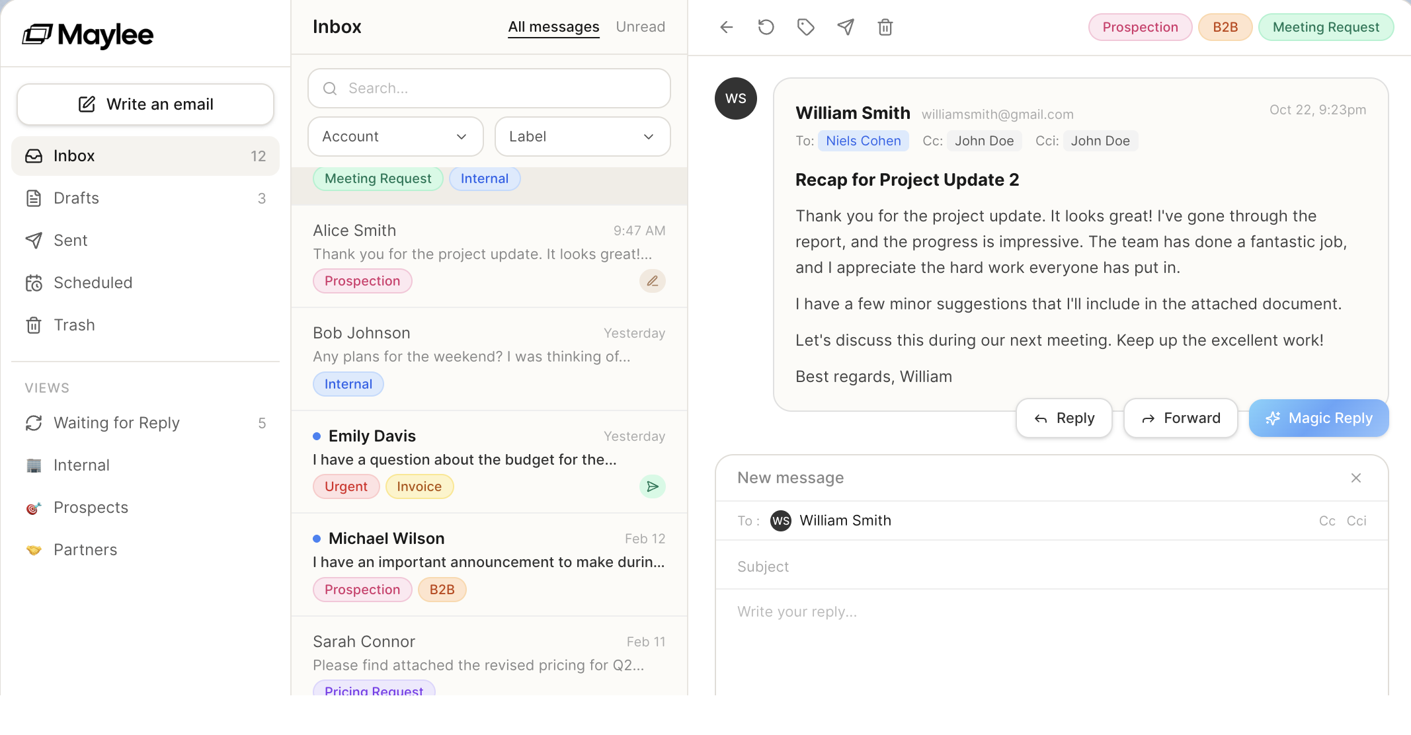Screen dimensions: 1411x735
Task: Click the label tag icon in toolbar
Action: coord(805,27)
